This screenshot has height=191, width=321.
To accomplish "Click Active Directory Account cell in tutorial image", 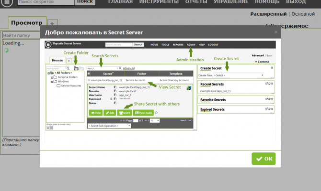I will pyautogui.click(x=174, y=80).
